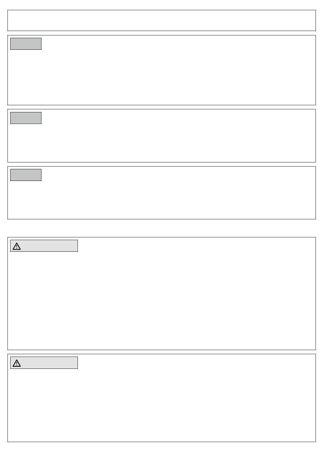Click empty space right of the first gray label
Image resolution: width=323 pixels, height=471 pixels.
point(178,44)
